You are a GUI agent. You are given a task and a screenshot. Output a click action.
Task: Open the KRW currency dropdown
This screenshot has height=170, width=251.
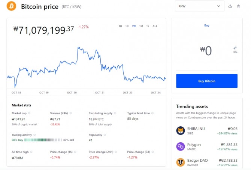(x=199, y=6)
